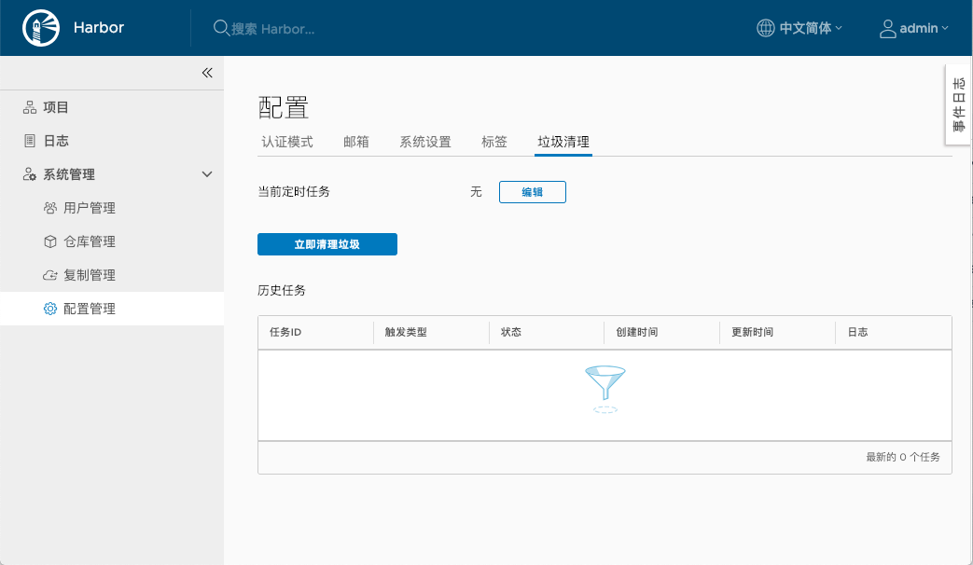The width and height of the screenshot is (973, 565).
Task: Collapse the 系统管理 menu chevron
Action: click(207, 173)
